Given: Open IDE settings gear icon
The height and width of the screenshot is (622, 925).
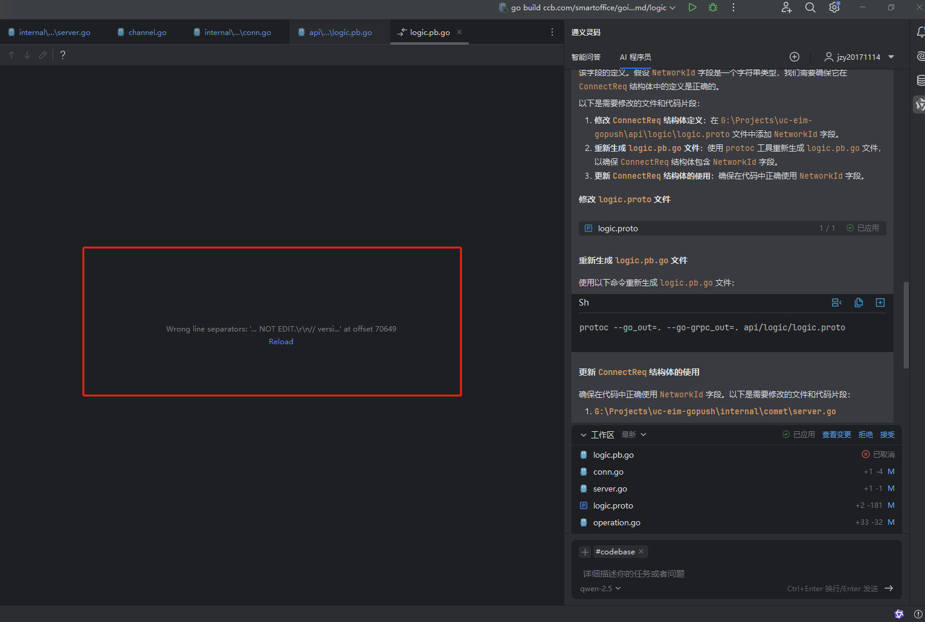Looking at the screenshot, I should coord(834,7).
